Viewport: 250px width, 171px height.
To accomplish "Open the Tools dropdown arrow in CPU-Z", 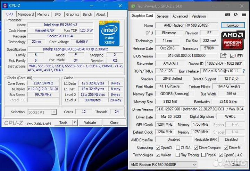I will point(75,123).
